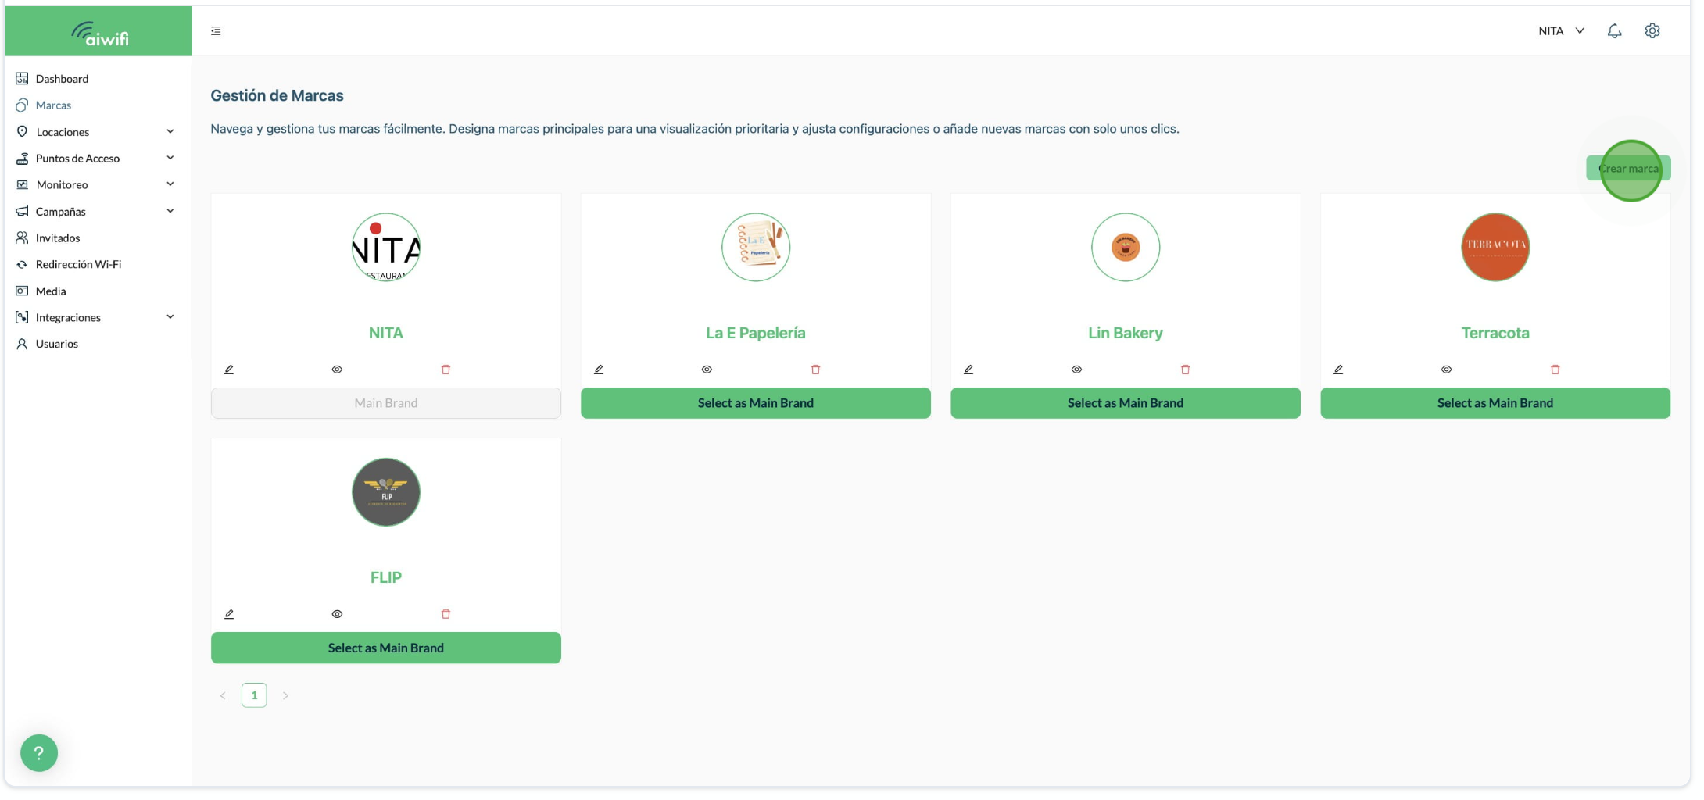Click the Lin Bakery name
Viewport: 1704px width, 800px height.
(x=1126, y=333)
